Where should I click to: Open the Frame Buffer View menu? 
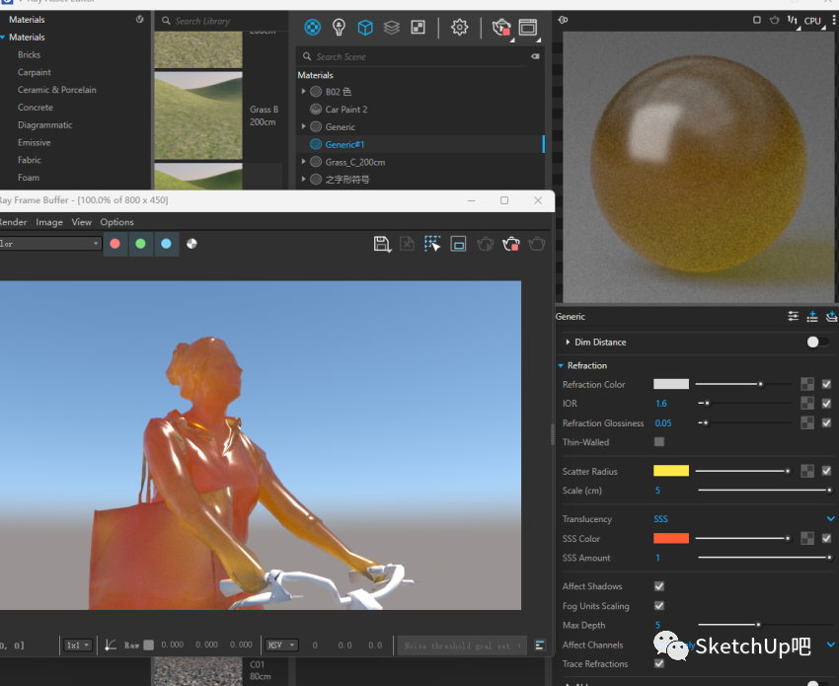click(x=81, y=222)
